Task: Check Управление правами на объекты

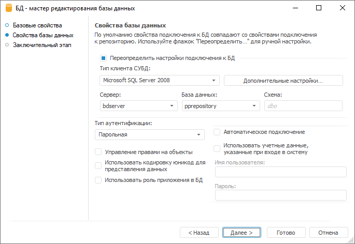Action: pyautogui.click(x=98, y=152)
